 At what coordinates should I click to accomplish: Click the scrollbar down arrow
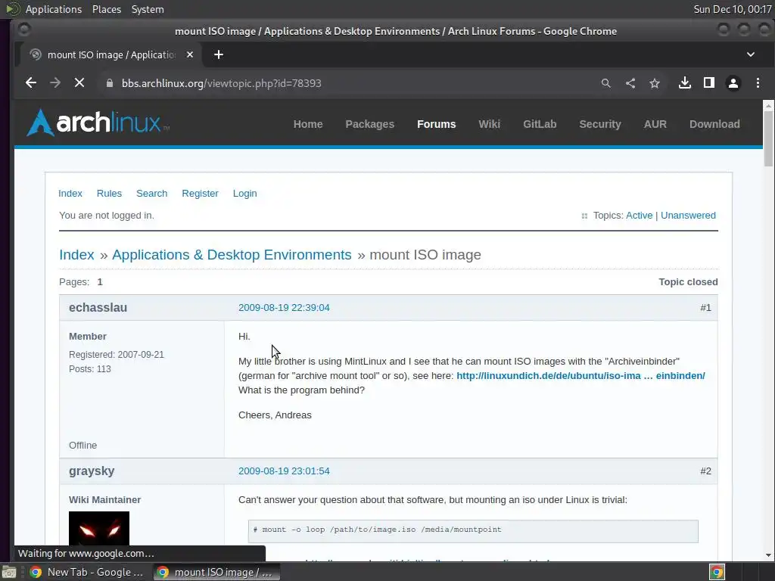768,555
